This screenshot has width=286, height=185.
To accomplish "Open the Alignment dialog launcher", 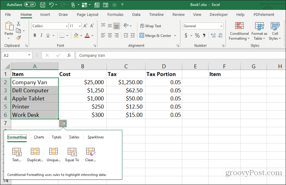I will pos(178,46).
